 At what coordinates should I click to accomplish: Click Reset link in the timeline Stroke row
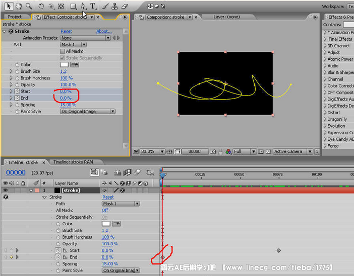[108, 197]
